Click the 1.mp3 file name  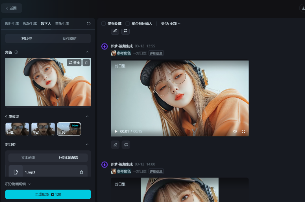tap(30, 172)
